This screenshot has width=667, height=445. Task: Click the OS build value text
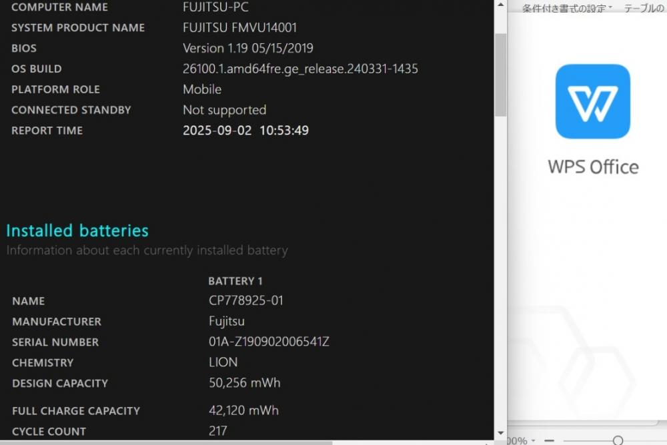(300, 69)
